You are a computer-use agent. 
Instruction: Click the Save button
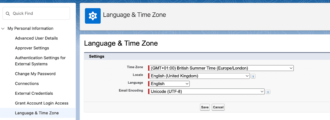coord(205,107)
